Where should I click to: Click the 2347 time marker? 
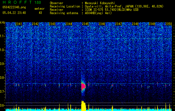coord(119,24)
